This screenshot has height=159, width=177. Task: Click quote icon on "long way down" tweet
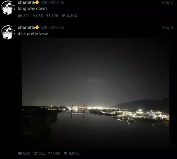(x=48, y=16)
